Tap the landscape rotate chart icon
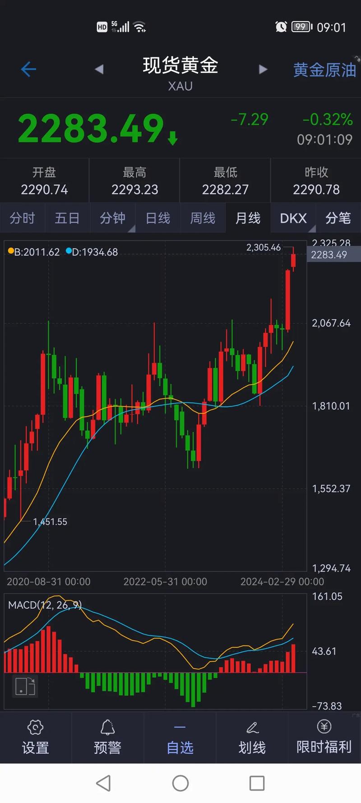This screenshot has width=361, height=803. (25, 686)
